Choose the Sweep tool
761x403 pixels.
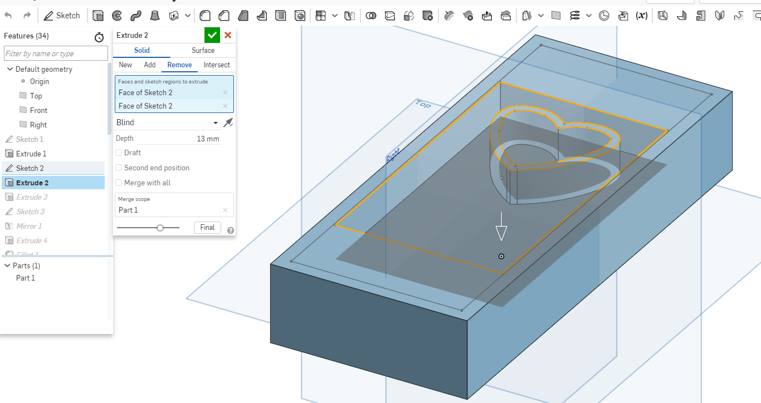(135, 16)
